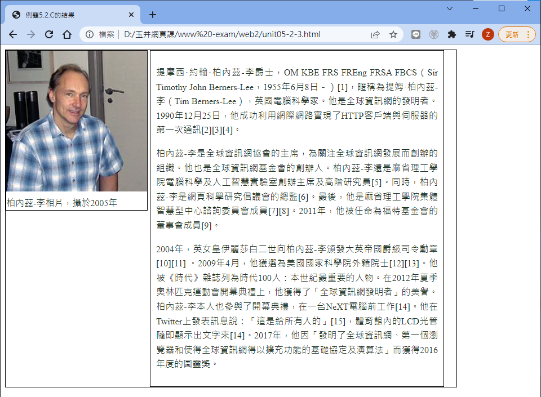
Task: Expand the tab search chevron
Action: (449, 8)
